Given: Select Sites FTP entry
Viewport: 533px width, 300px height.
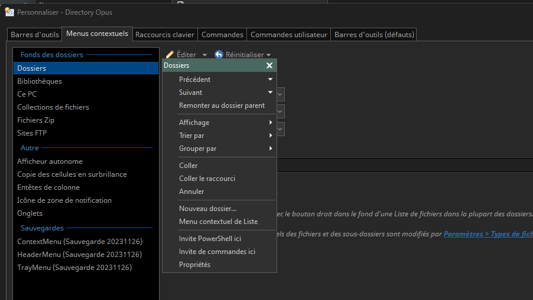Looking at the screenshot, I should (86, 133).
